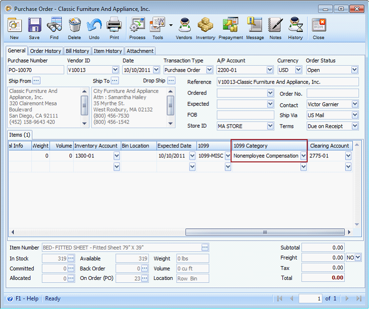The width and height of the screenshot is (369, 309).
Task: Expand the A/P Account dropdown
Action: coord(269,70)
